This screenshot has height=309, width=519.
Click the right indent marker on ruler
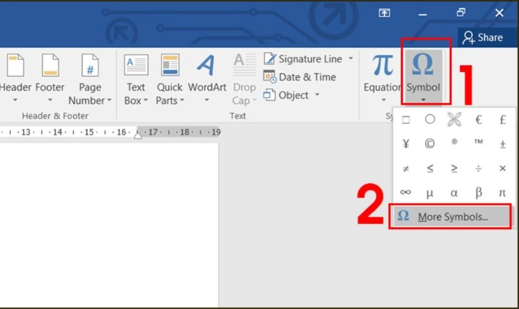coord(138,134)
